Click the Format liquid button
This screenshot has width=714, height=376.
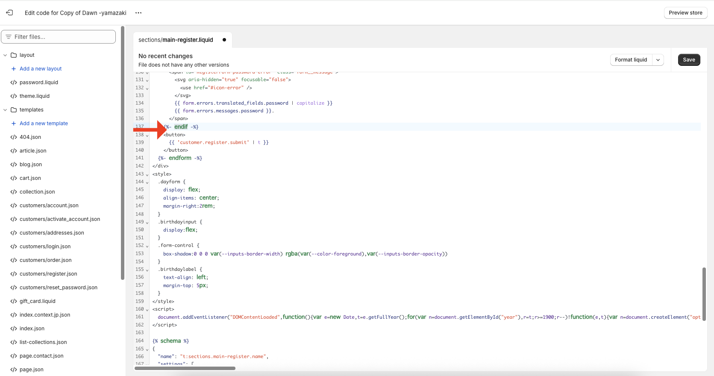click(631, 60)
